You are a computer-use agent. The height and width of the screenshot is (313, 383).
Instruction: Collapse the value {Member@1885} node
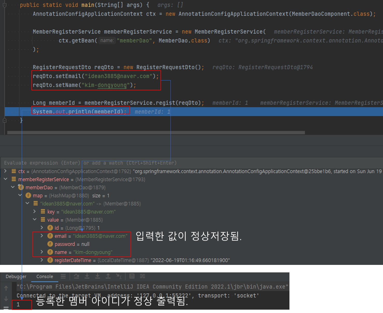(35, 220)
